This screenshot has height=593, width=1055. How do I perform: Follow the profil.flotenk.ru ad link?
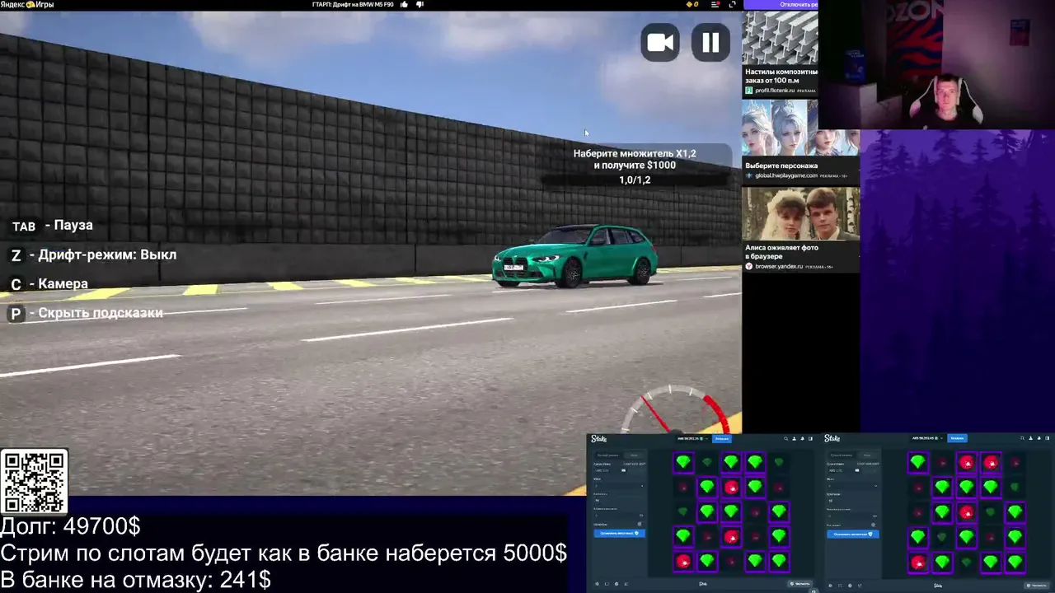[x=773, y=91]
